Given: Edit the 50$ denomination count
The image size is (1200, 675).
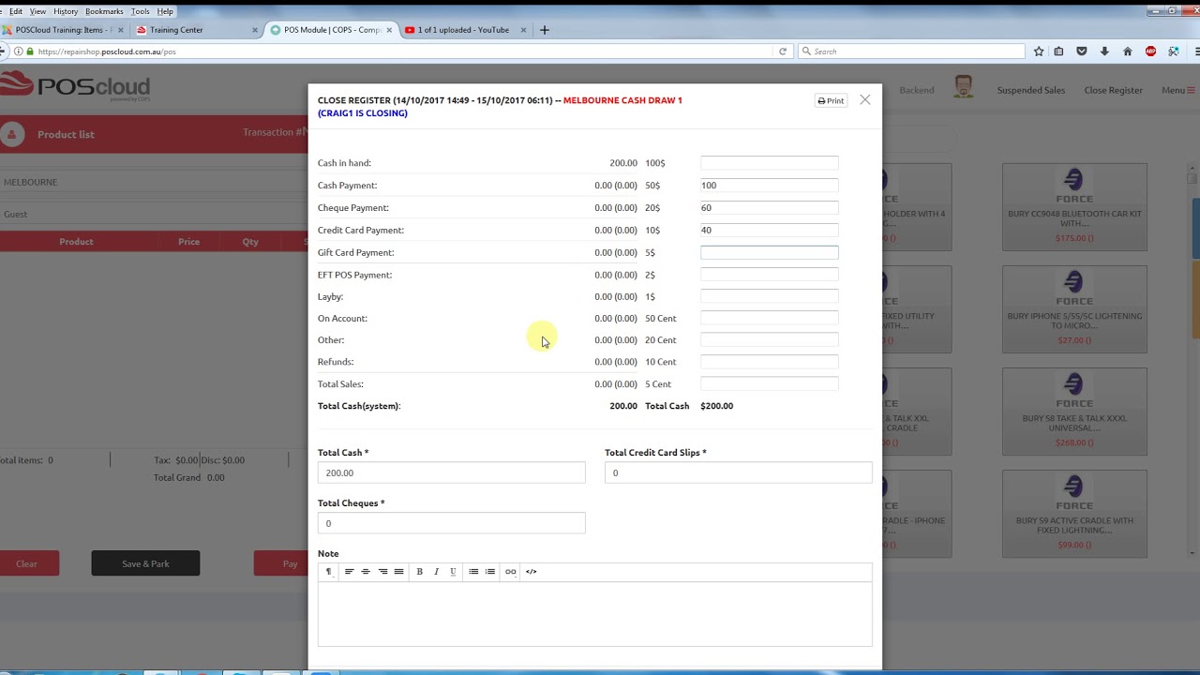Looking at the screenshot, I should pos(769,186).
